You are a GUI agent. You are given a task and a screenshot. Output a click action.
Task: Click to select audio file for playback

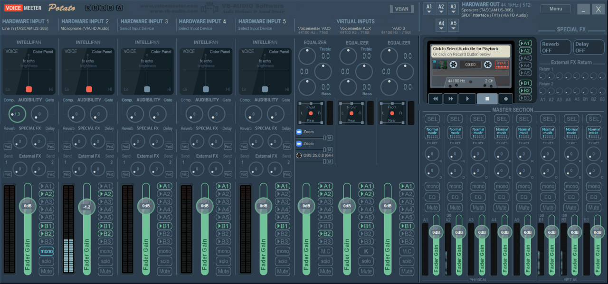click(470, 51)
